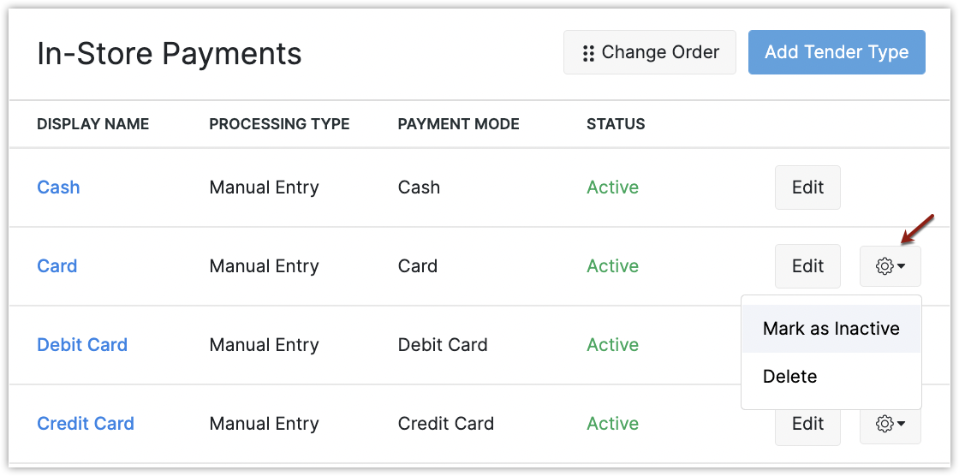Click the Add Tender Type button
The height and width of the screenshot is (476, 959).
click(836, 52)
